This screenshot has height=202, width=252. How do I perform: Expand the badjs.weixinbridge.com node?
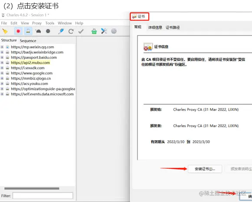pos(2,52)
